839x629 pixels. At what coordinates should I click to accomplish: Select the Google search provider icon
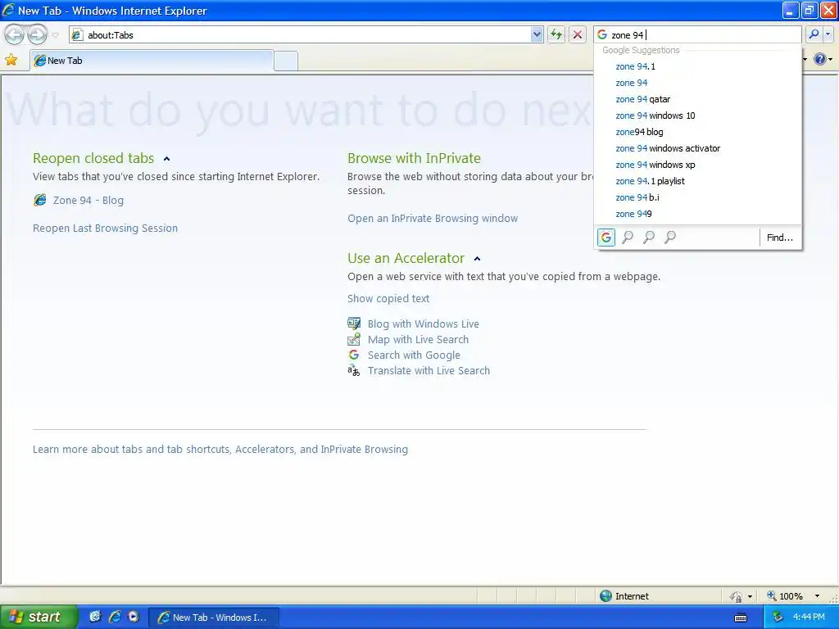point(606,237)
